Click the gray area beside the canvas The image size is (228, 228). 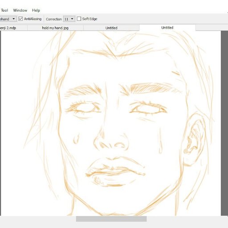pos(224,123)
